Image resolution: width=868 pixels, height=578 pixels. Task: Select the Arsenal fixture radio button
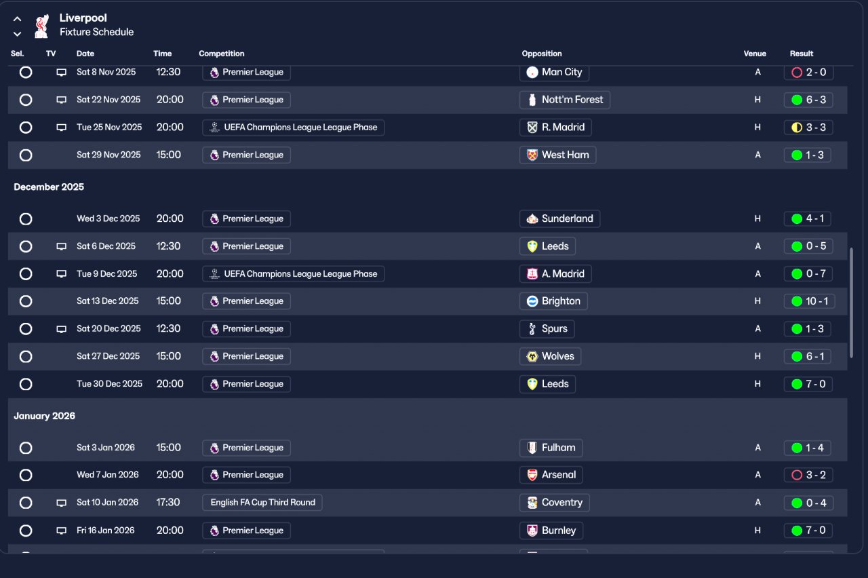[x=26, y=475]
